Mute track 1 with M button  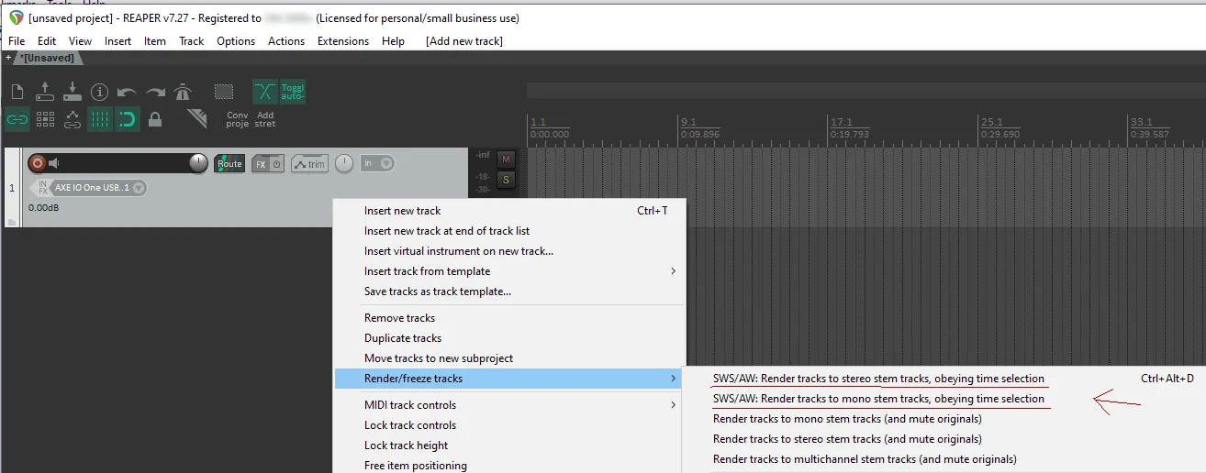click(506, 159)
